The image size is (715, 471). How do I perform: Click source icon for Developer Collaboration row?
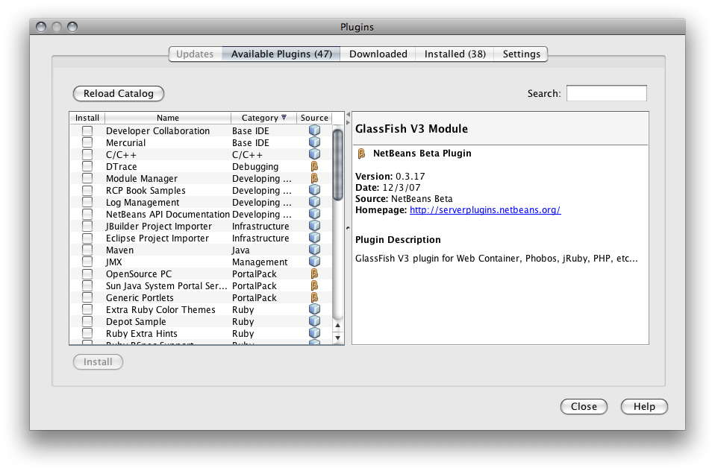pos(314,130)
